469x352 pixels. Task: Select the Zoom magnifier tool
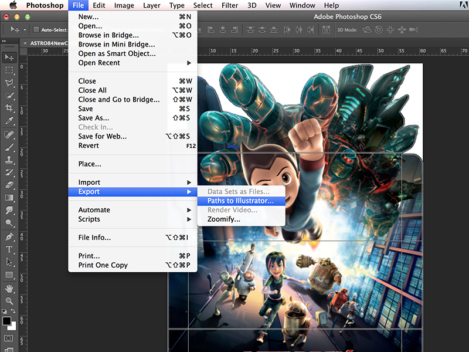point(9,301)
